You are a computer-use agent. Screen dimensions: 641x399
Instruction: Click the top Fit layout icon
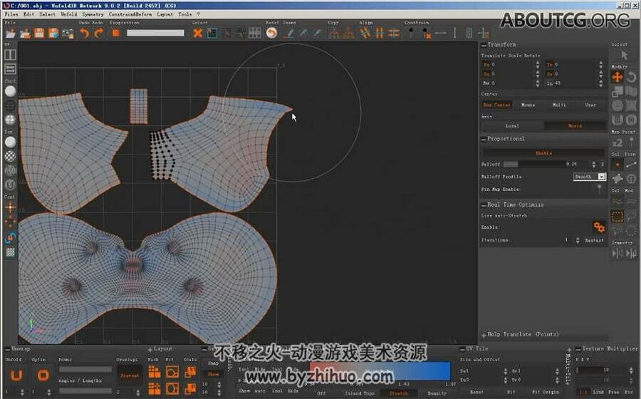pyautogui.click(x=172, y=372)
